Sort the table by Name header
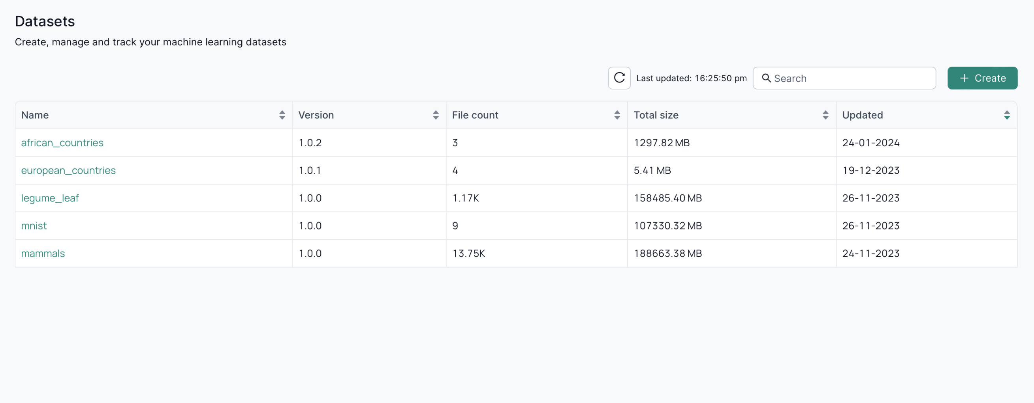The width and height of the screenshot is (1034, 403). tap(35, 115)
